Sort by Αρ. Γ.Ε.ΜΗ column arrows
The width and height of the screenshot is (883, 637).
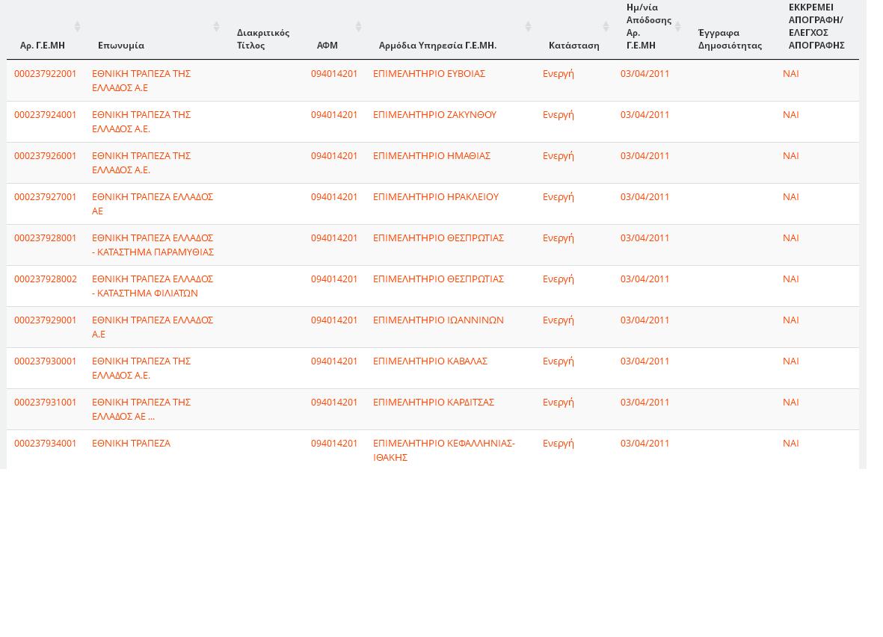(78, 26)
